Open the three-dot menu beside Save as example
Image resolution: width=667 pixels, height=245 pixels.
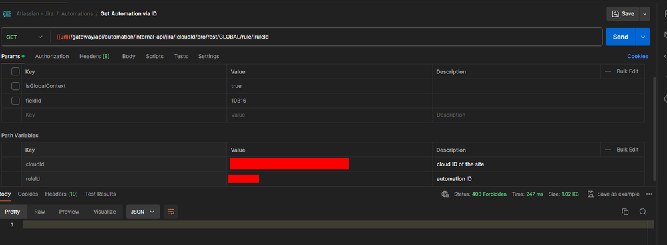[x=649, y=194]
